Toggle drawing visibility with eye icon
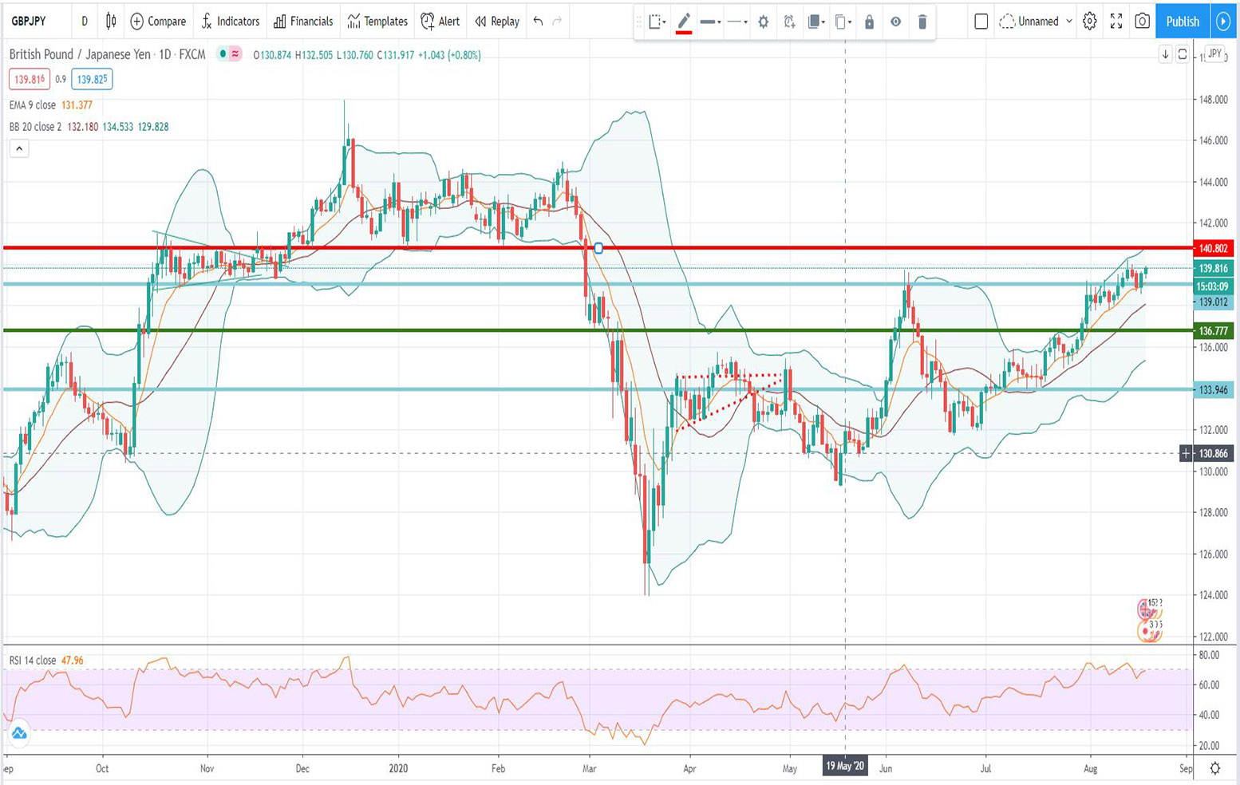Screen dimensions: 1240x785 click(x=896, y=22)
